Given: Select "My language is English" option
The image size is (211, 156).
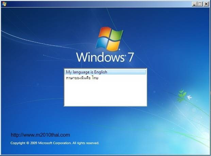Looking at the screenshot, I should click(x=105, y=72).
